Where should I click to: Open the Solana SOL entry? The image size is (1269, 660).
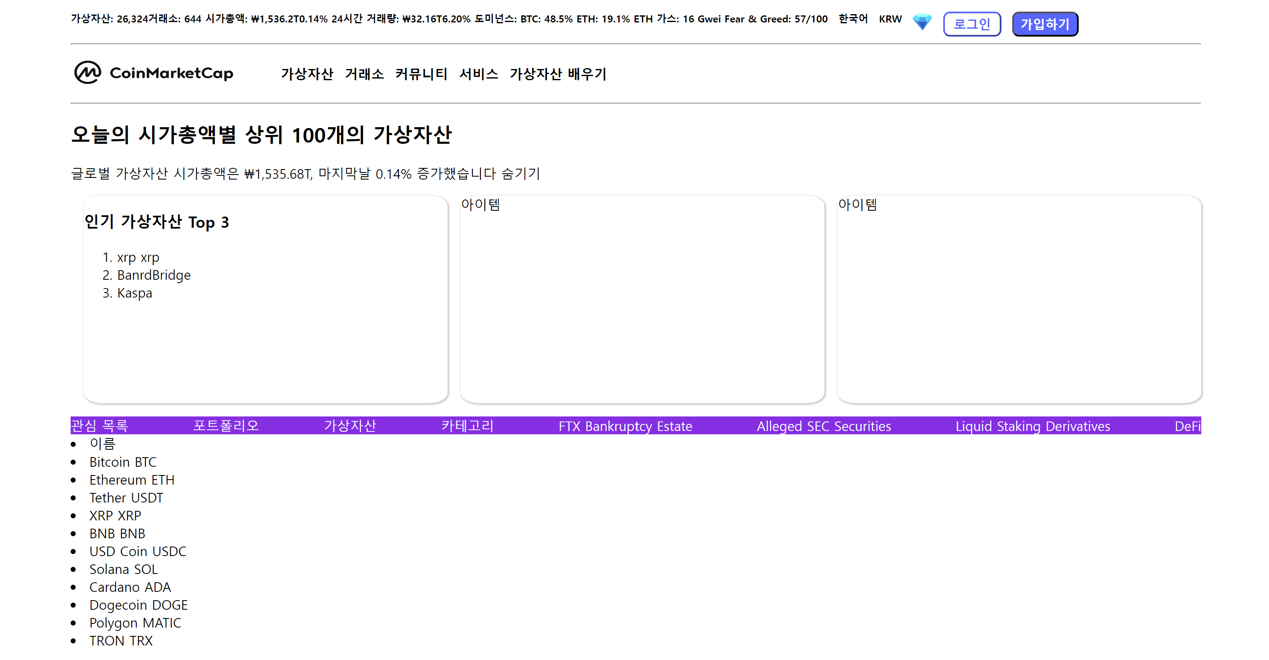[x=123, y=569]
